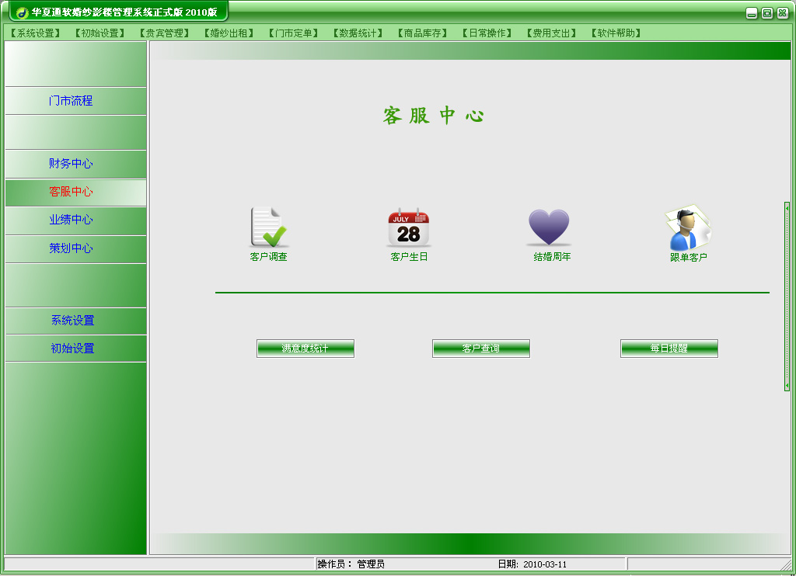Open the 【商品库存】 menu

422,33
